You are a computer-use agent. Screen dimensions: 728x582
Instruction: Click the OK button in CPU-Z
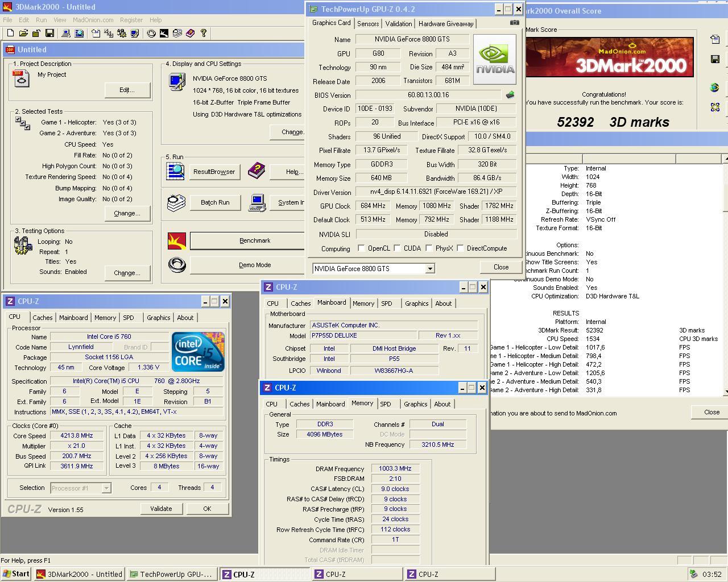tap(207, 509)
